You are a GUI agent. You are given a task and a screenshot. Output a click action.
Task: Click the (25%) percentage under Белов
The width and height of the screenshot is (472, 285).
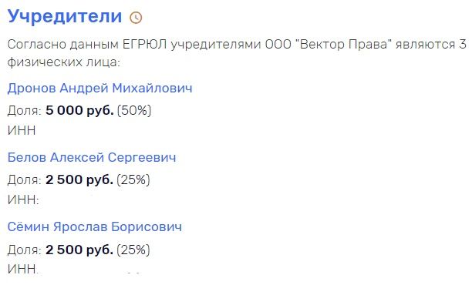tap(133, 179)
